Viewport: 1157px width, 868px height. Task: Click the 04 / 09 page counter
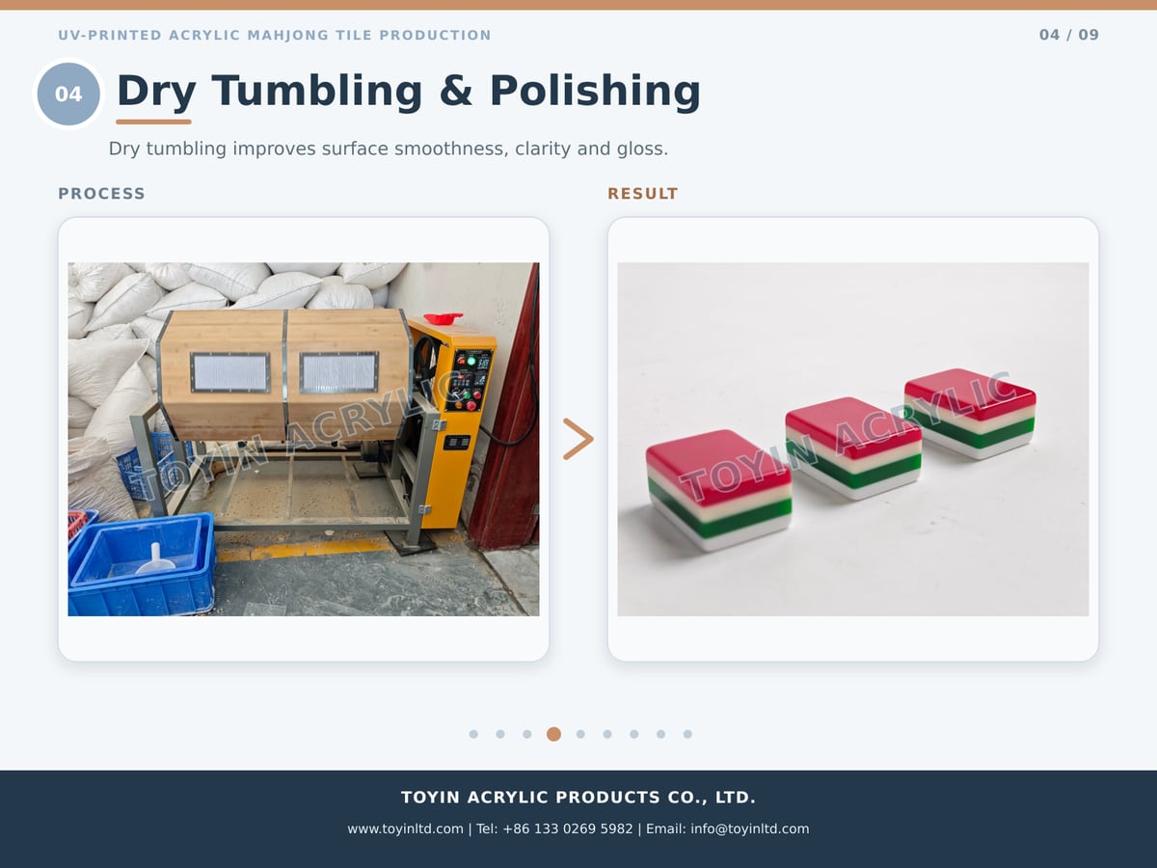pyautogui.click(x=1069, y=35)
